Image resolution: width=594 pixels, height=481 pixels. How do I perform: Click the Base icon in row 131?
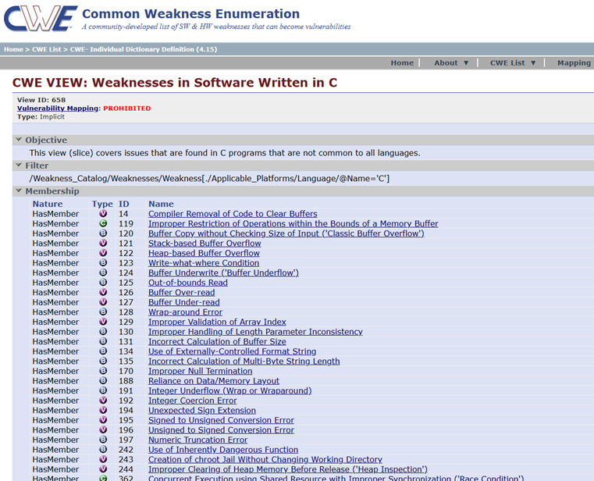click(x=103, y=341)
